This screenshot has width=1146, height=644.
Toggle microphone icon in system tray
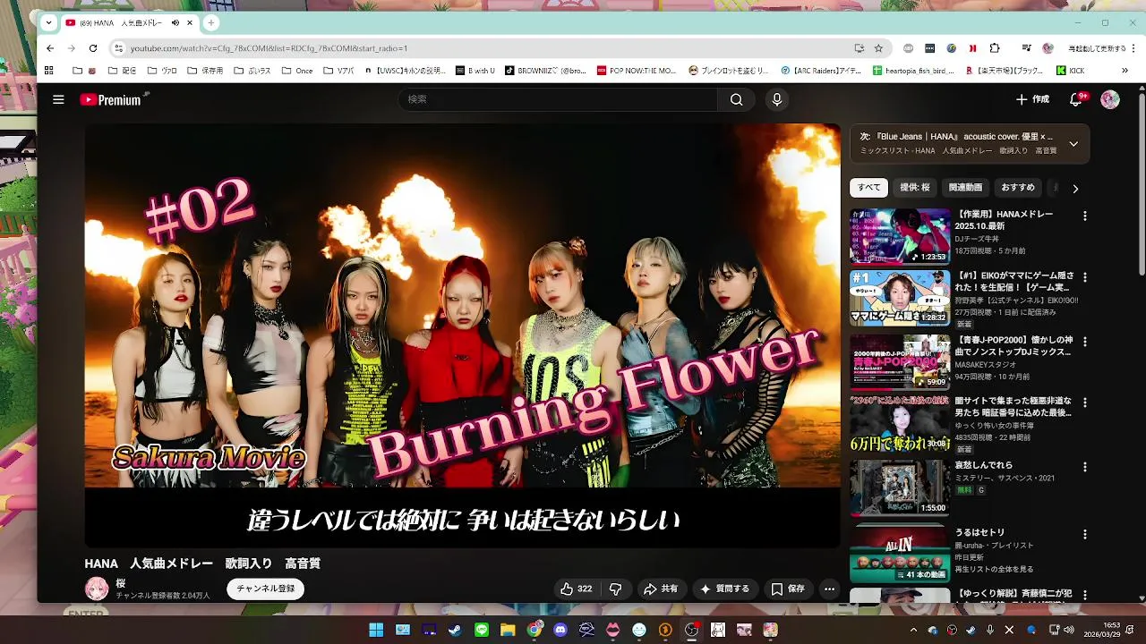(x=989, y=630)
